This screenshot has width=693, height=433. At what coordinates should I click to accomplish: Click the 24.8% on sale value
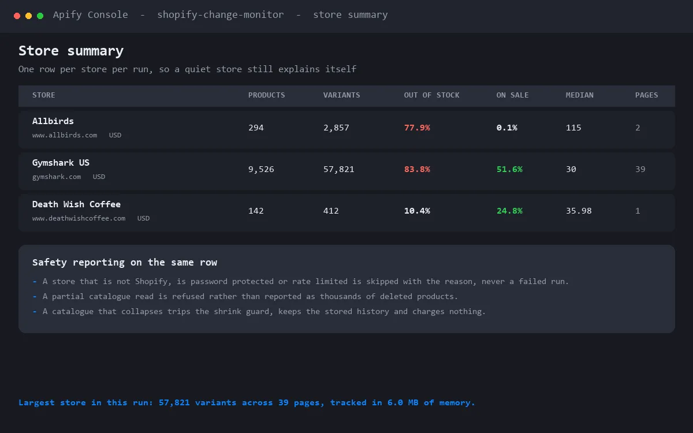509,211
